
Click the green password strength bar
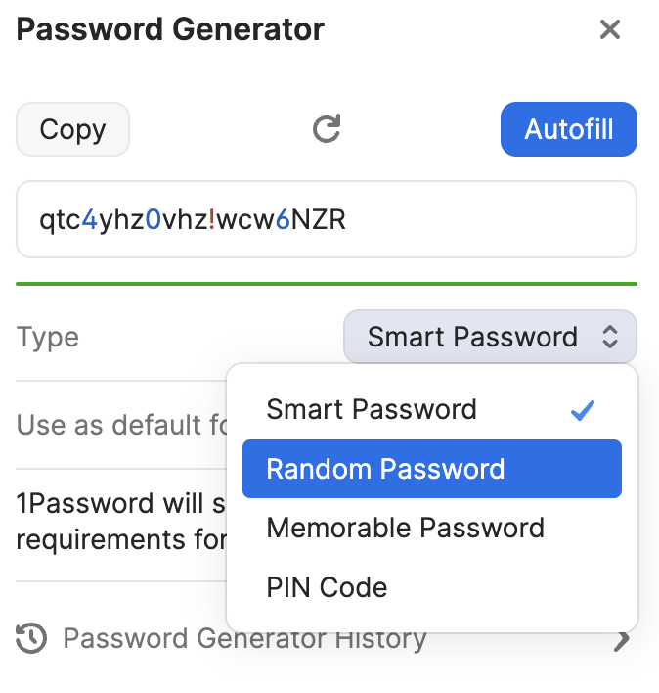pyautogui.click(x=327, y=284)
